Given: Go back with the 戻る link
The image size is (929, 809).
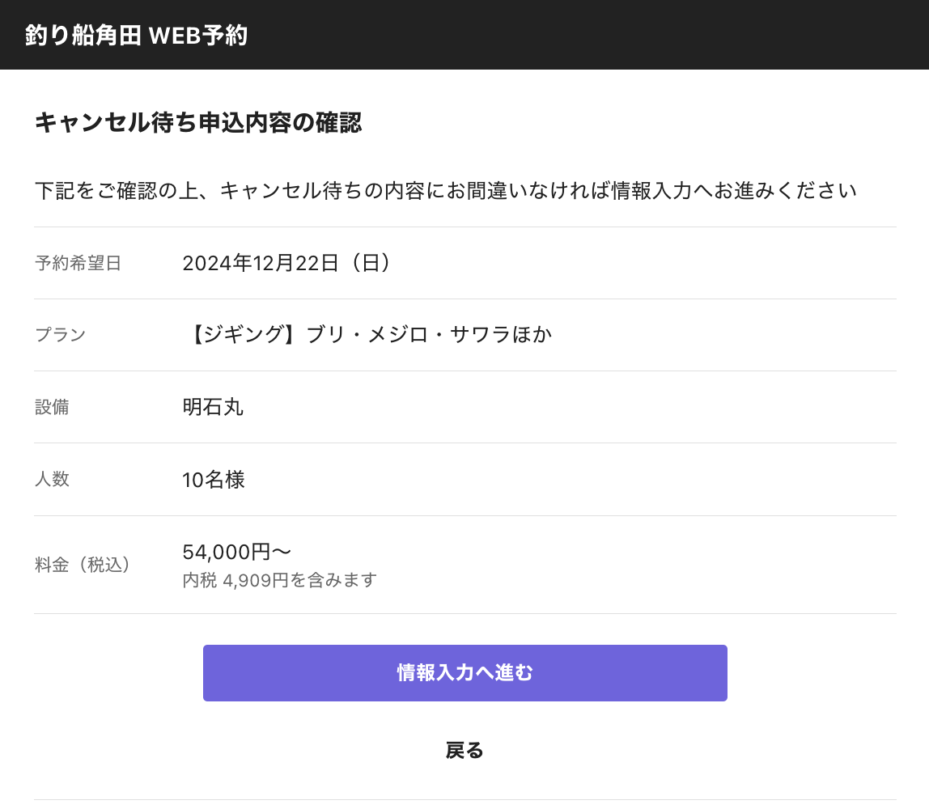Looking at the screenshot, I should coord(464,751).
